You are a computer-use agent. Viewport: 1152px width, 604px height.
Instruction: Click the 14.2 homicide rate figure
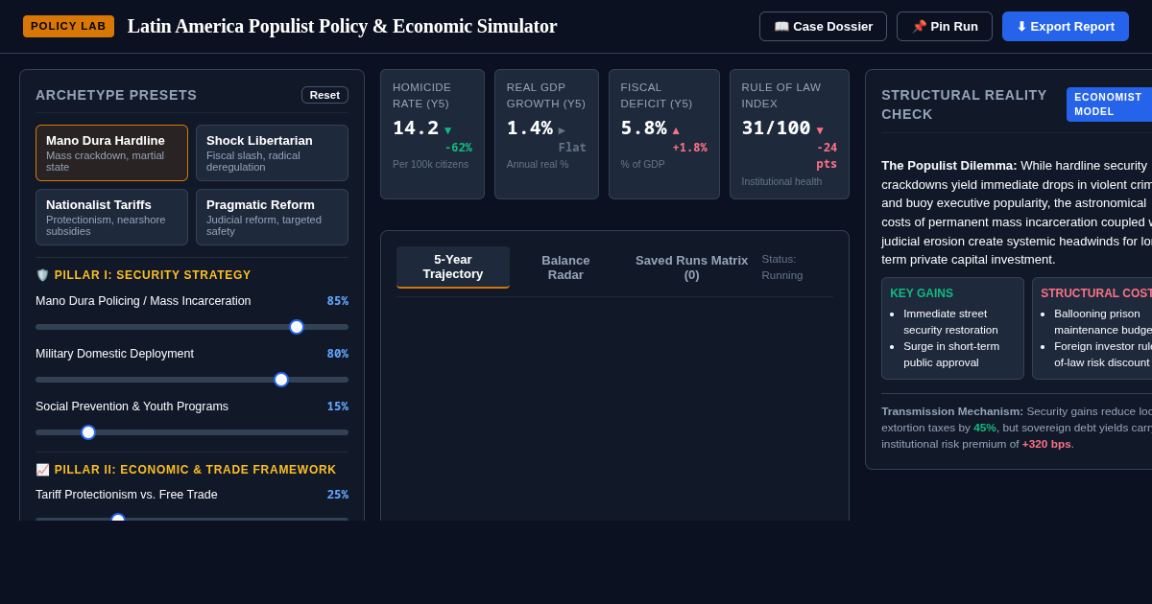point(416,128)
